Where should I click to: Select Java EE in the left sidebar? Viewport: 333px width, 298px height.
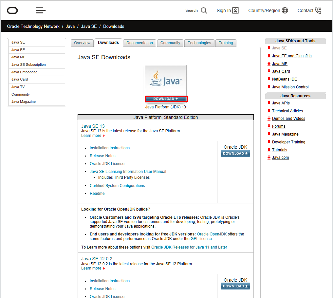[37, 50]
